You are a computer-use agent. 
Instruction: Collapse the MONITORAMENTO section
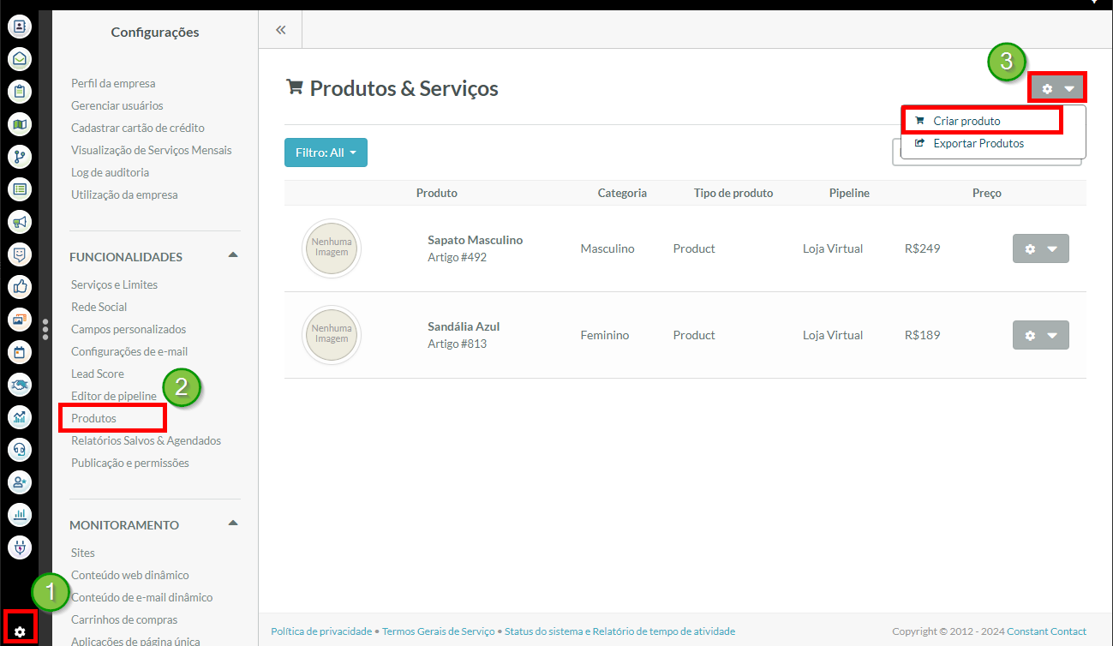(x=232, y=523)
